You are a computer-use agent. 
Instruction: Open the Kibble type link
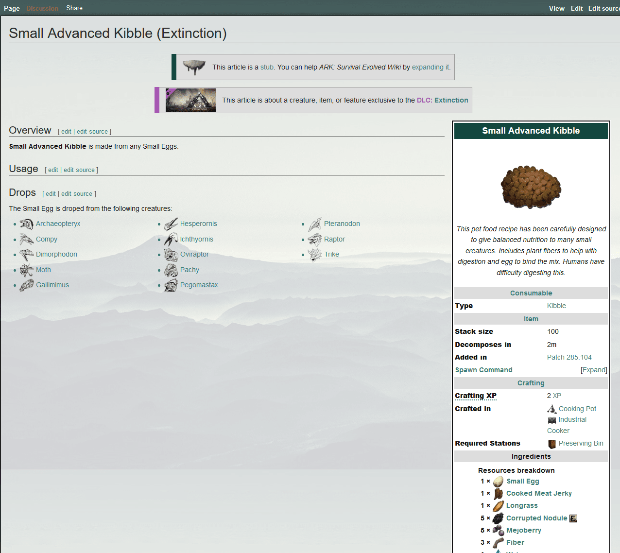click(x=556, y=306)
